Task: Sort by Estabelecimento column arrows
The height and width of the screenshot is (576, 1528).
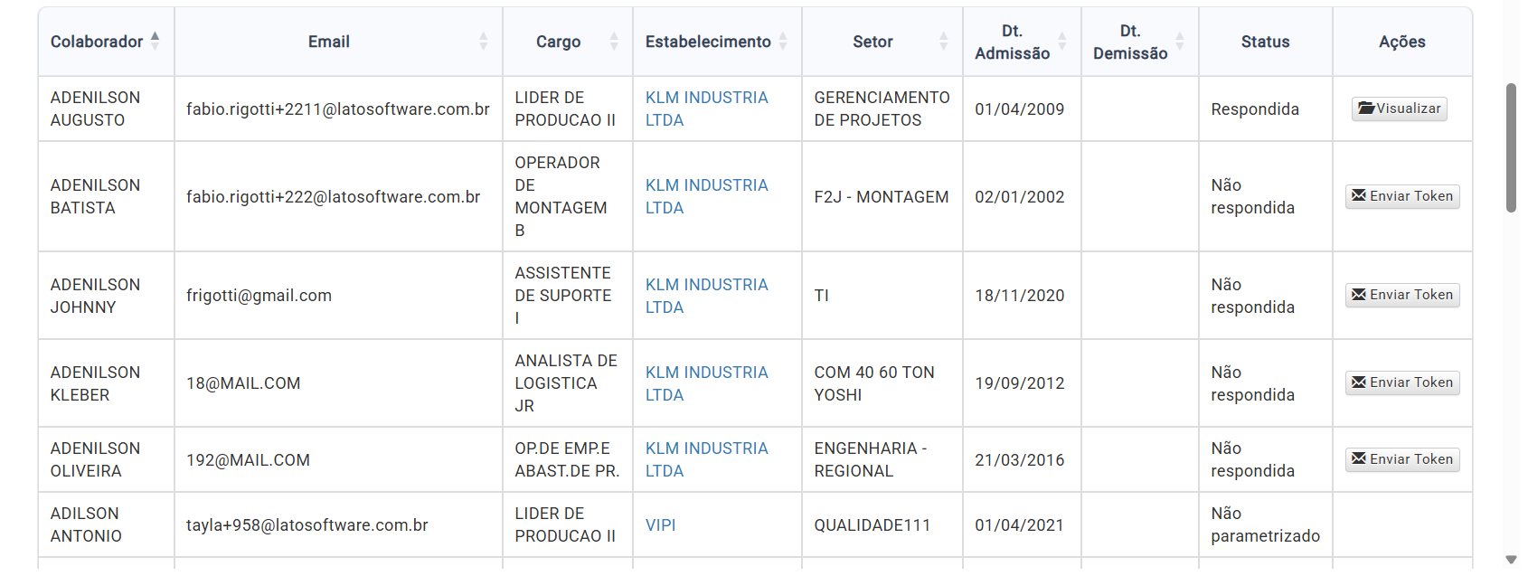Action: point(783,41)
